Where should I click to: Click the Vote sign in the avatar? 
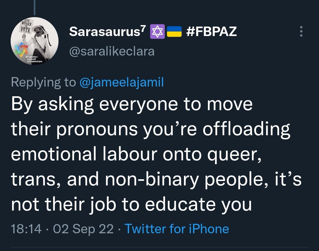point(25,26)
